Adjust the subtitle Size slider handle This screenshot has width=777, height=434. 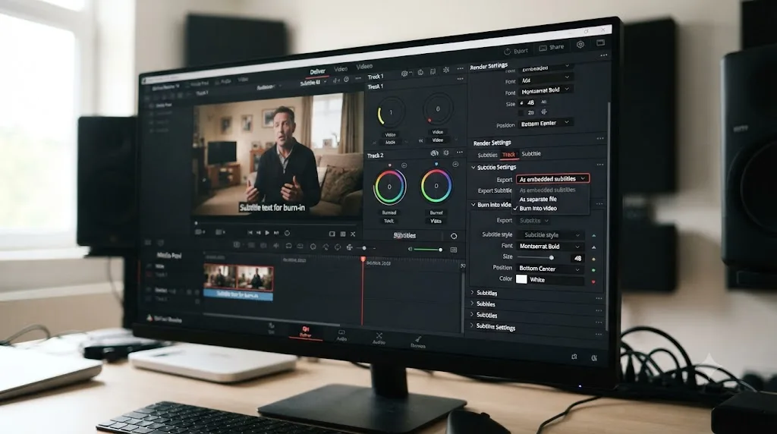pos(551,258)
